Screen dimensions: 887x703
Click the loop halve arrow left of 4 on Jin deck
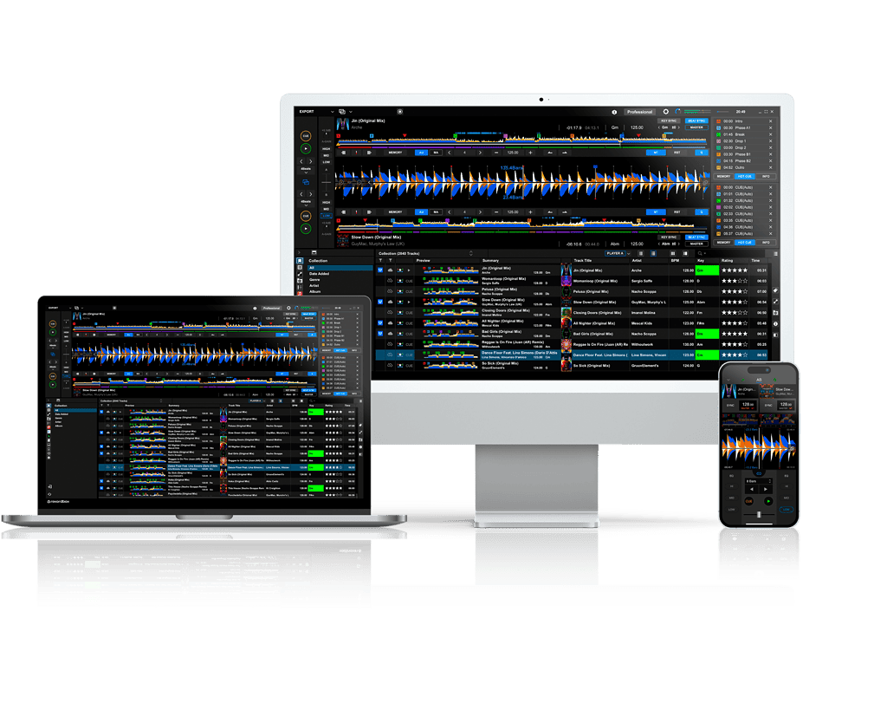pos(450,153)
